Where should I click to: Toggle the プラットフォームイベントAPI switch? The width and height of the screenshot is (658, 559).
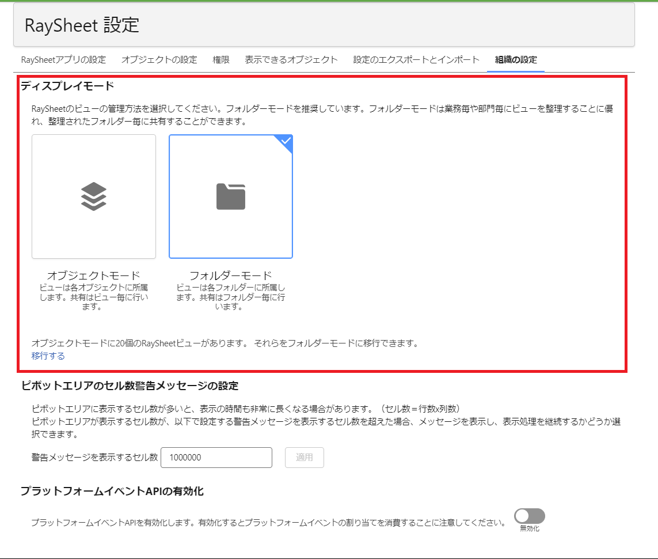pos(530,516)
